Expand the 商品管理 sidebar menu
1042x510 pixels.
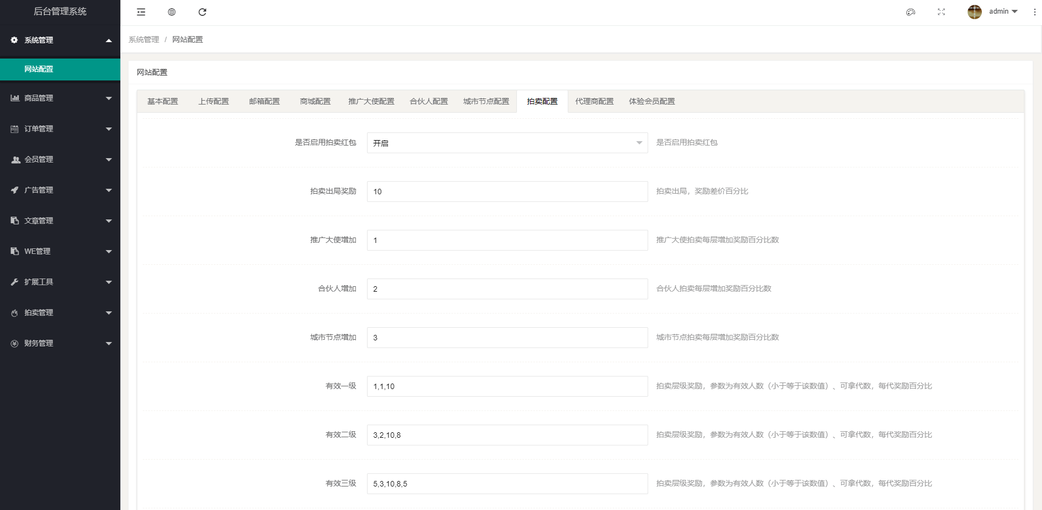(x=60, y=98)
